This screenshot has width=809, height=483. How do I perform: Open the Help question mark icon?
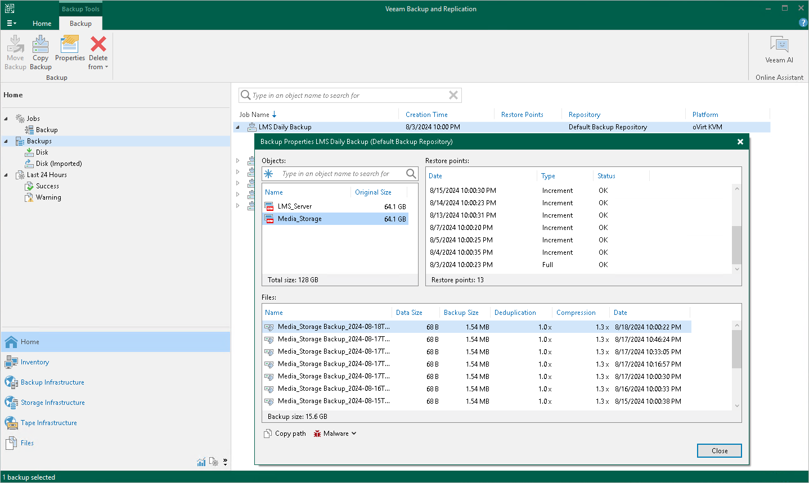coord(803,23)
